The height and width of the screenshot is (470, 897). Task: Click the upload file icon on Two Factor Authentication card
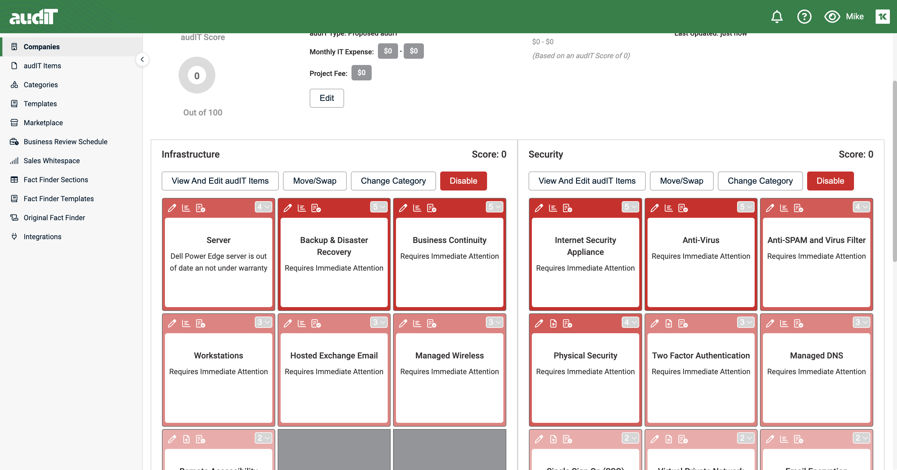pos(669,323)
